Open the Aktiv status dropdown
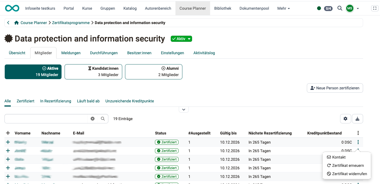The width and height of the screenshot is (380, 184). pos(181,39)
